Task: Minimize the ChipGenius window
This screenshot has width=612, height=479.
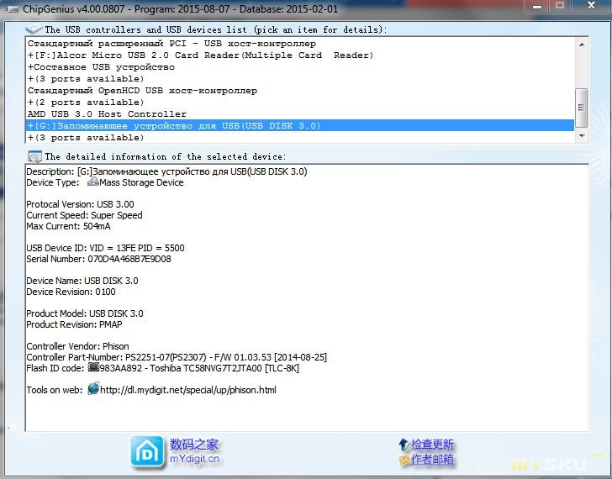Action: click(537, 6)
